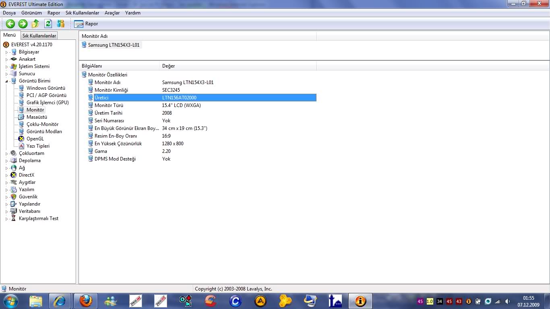The height and width of the screenshot is (309, 550).
Task: Expand the DirectX tree node
Action: pos(6,175)
